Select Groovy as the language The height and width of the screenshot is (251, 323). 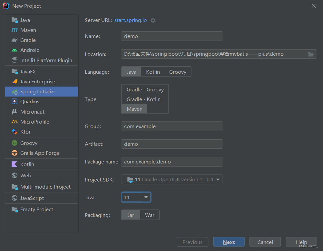pos(178,72)
